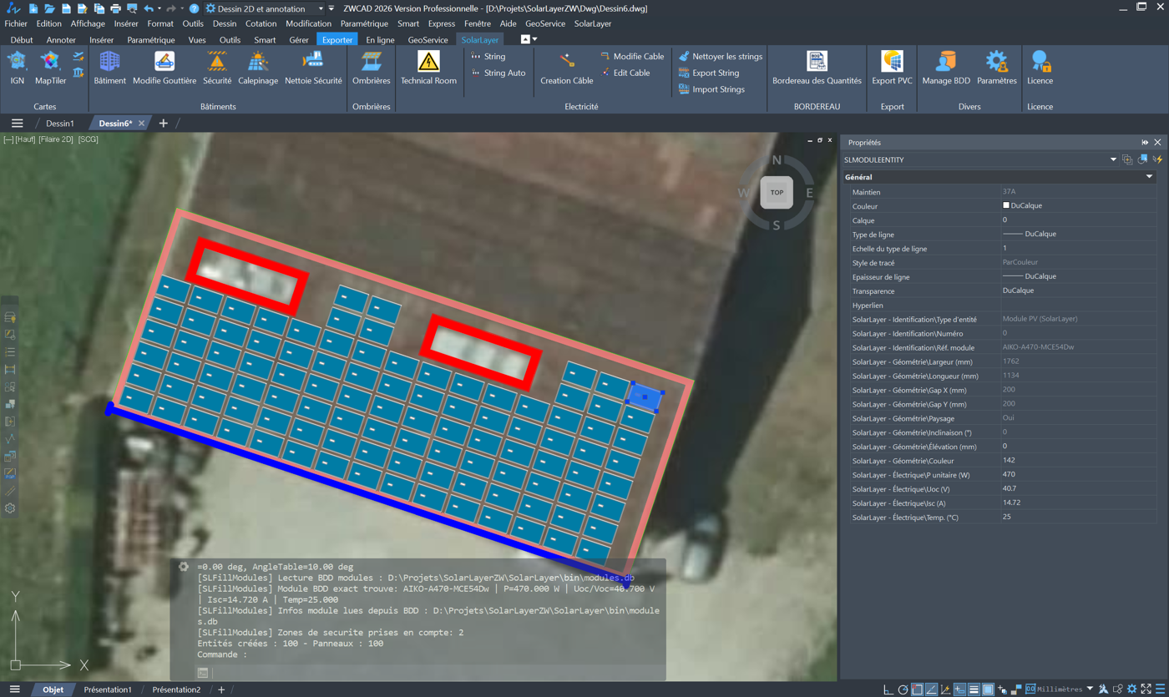Open Manage BDD database tool
Screen dimensions: 1169x697
click(x=946, y=67)
